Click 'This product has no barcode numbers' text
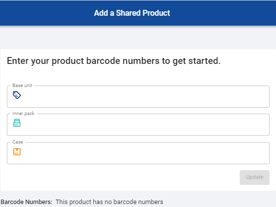 click(109, 202)
